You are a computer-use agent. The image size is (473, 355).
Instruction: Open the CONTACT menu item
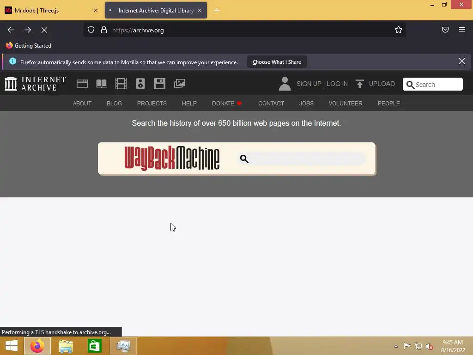click(271, 103)
